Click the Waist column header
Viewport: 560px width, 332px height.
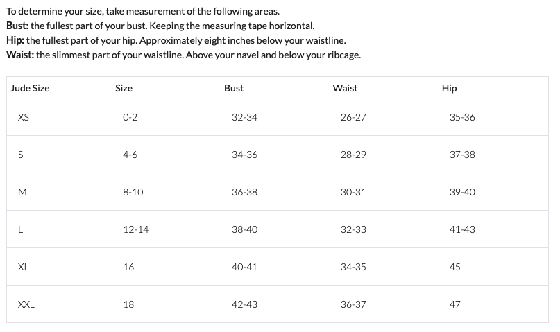pos(345,88)
